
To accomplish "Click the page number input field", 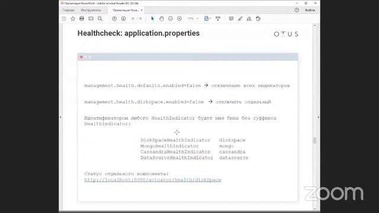I will (x=133, y=18).
